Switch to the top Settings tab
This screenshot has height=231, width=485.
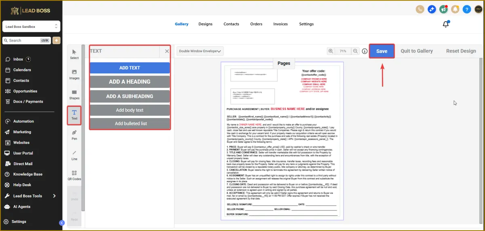[x=306, y=24]
